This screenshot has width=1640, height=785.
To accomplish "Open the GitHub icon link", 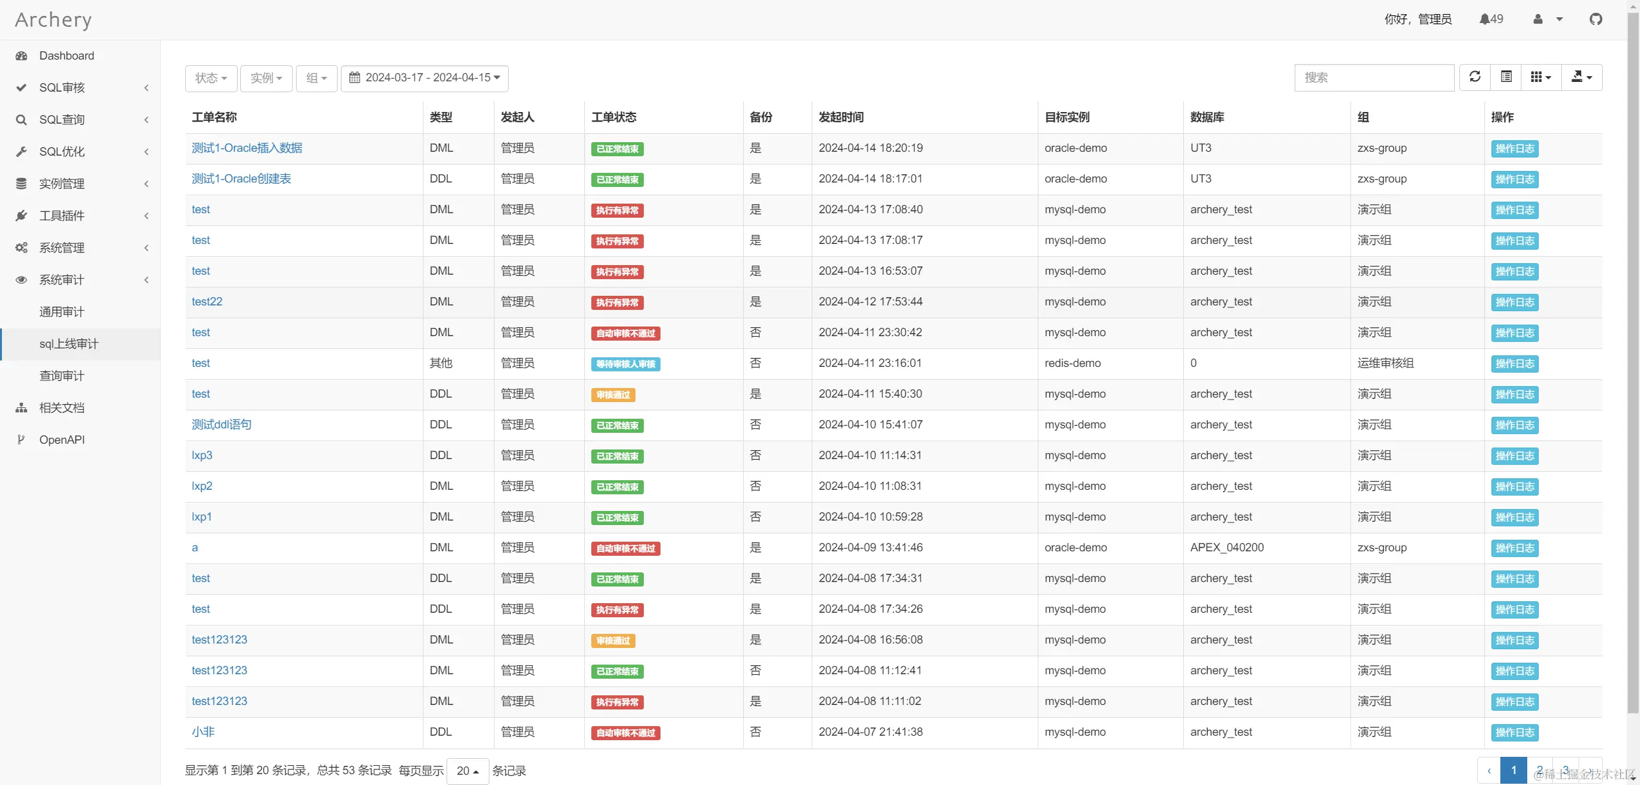I will [1596, 19].
